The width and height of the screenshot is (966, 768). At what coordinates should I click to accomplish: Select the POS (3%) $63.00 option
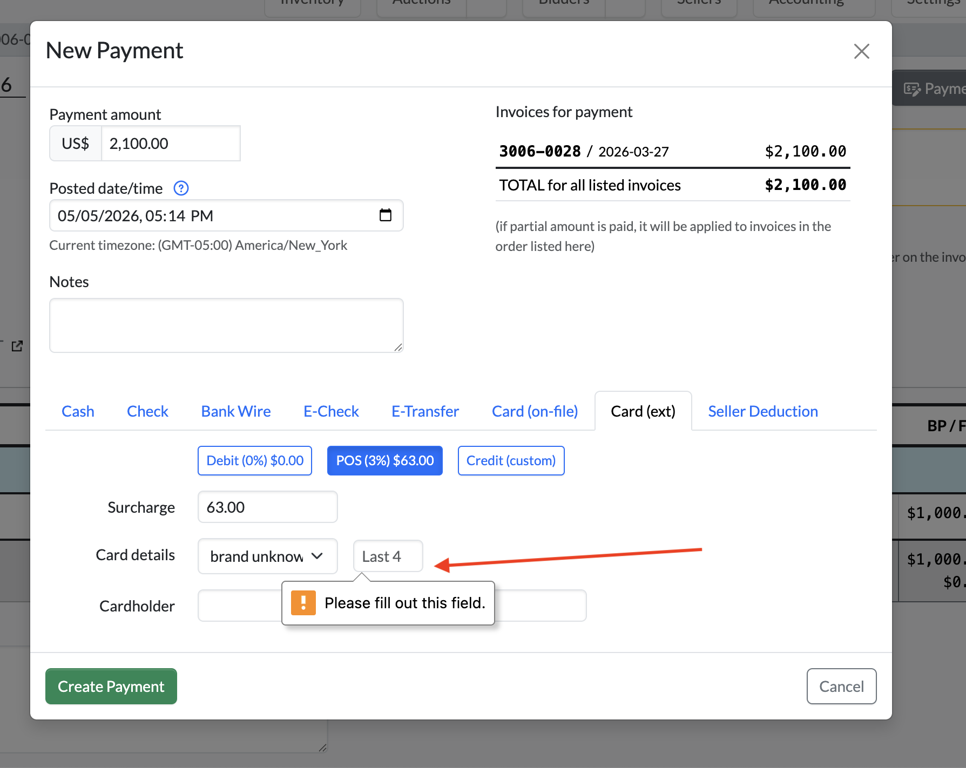[385, 460]
